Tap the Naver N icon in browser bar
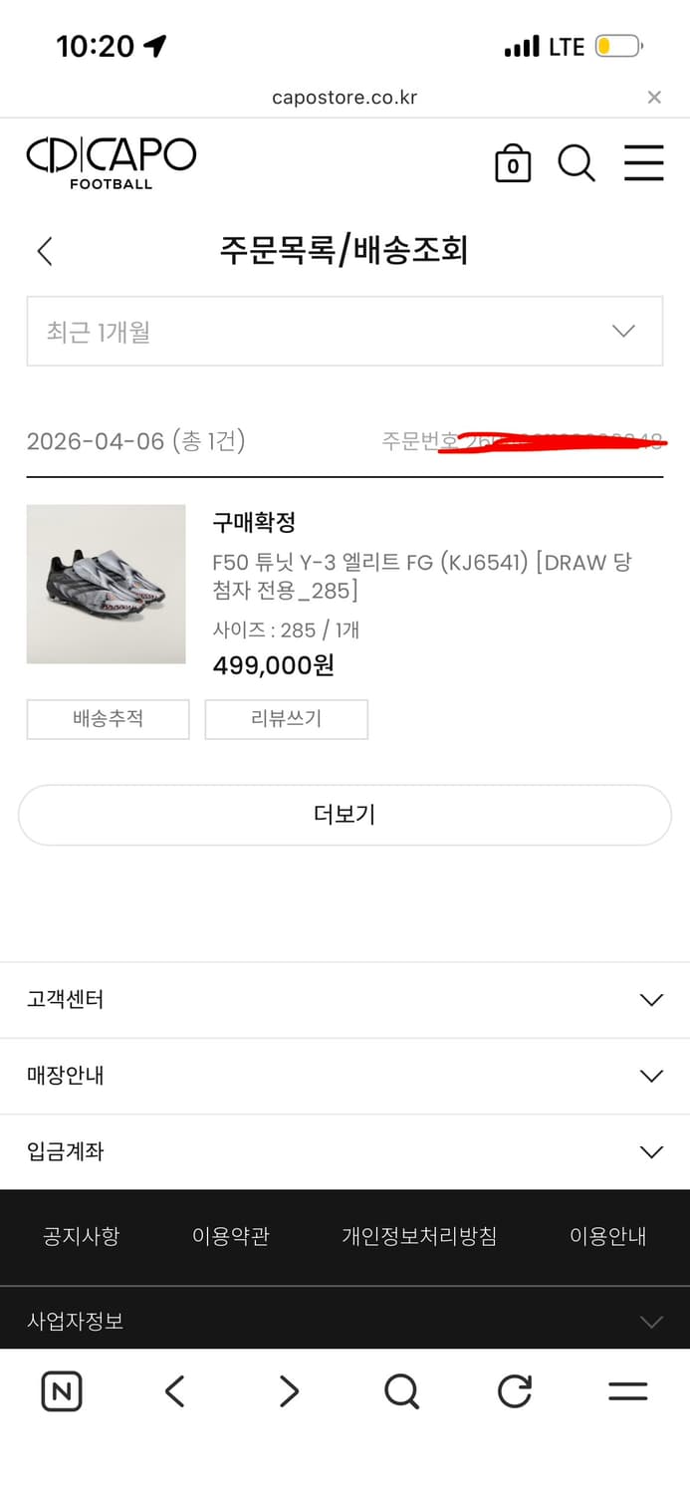The width and height of the screenshot is (690, 1494). pos(61,1391)
